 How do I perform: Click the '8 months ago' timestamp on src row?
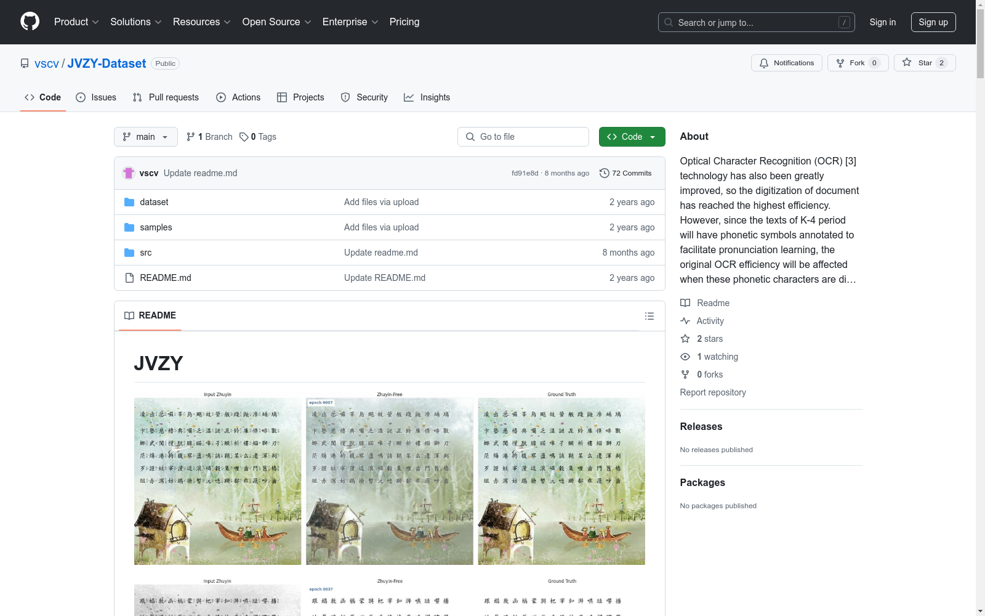tap(629, 253)
